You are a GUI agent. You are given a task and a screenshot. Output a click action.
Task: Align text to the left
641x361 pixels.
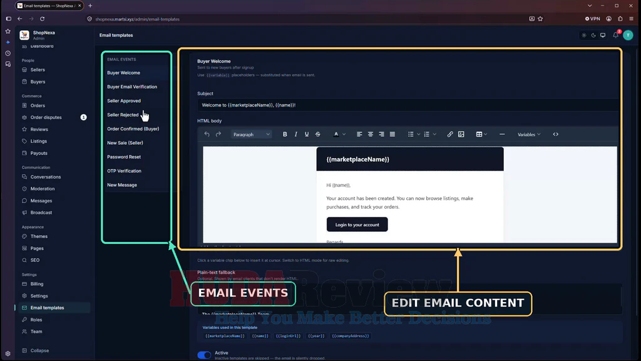click(359, 134)
